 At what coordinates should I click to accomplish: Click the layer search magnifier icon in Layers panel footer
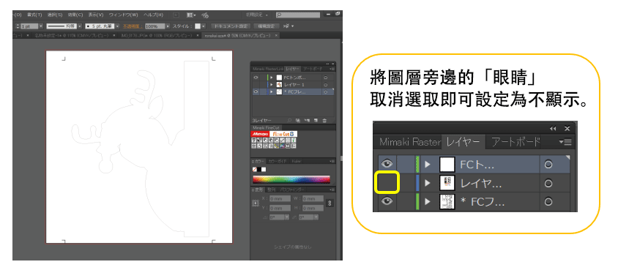point(290,120)
